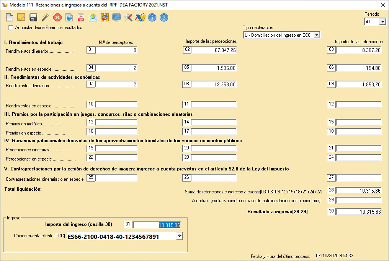Close the Modelo 111 window
The width and height of the screenshot is (389, 261).
(x=383, y=5)
